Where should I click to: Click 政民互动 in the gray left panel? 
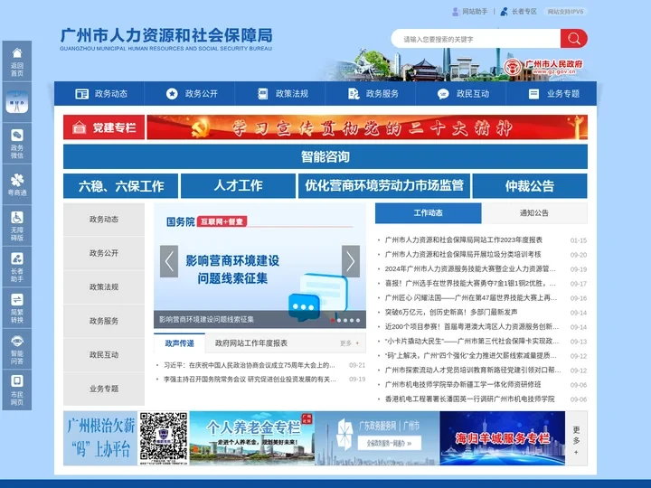(x=104, y=355)
